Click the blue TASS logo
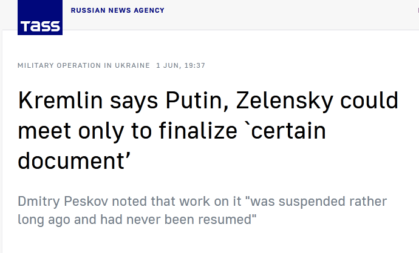This screenshot has width=419, height=253. click(40, 18)
